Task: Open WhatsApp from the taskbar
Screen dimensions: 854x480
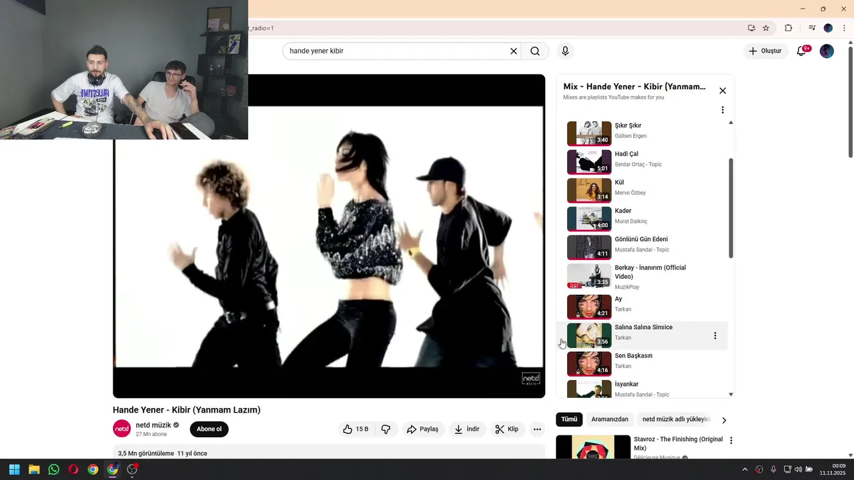Action: [53, 469]
